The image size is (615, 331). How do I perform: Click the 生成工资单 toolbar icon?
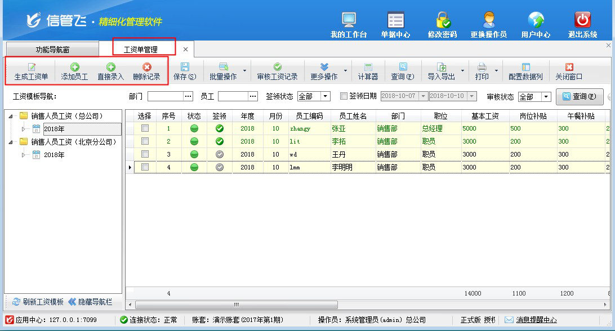(x=31, y=67)
